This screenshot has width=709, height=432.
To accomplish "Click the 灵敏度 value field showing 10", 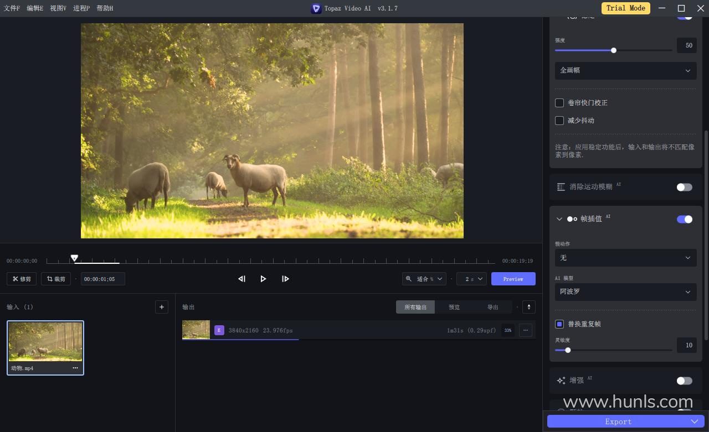I will point(687,345).
